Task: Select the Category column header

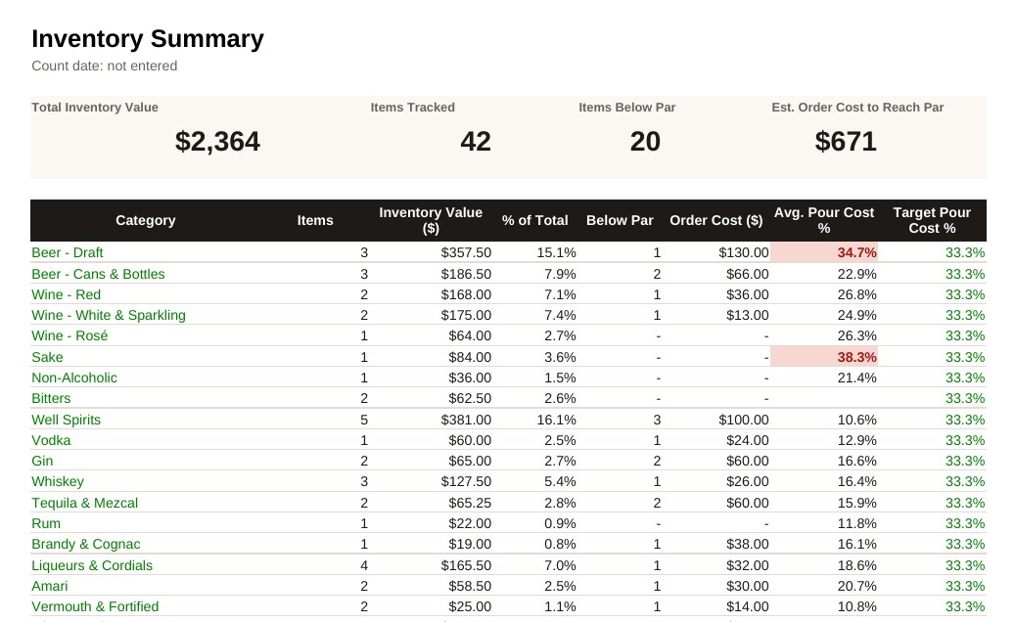Action: point(146,221)
